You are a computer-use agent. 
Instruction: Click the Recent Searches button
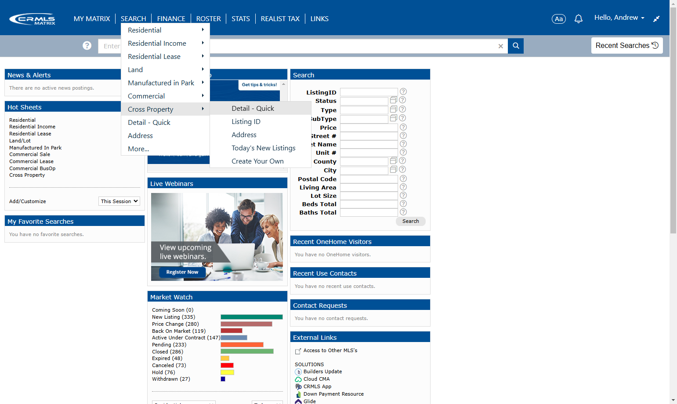[627, 46]
